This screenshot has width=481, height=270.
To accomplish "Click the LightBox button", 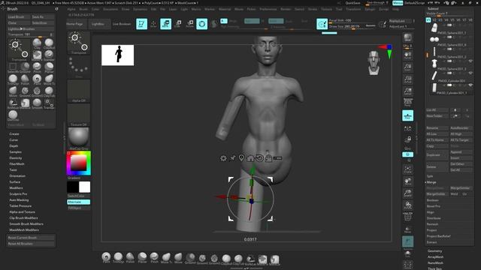I will pos(98,24).
